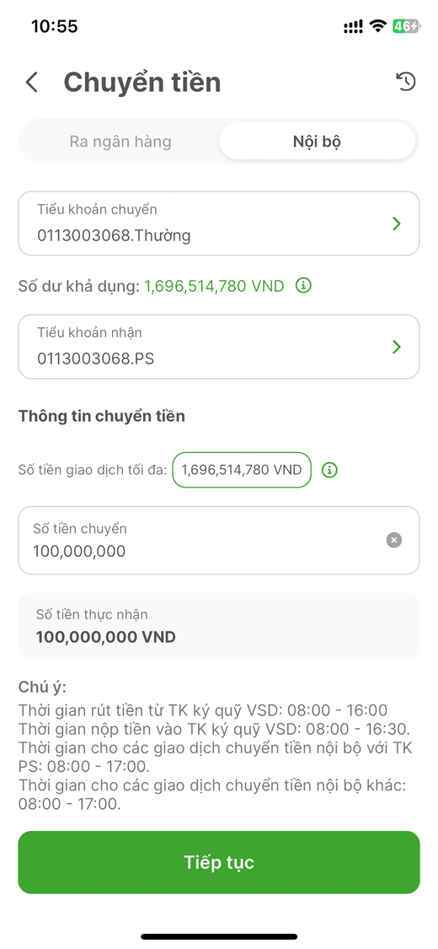The height and width of the screenshot is (949, 438).
Task: Focus the Số tiền chuyển input field
Action: [219, 541]
